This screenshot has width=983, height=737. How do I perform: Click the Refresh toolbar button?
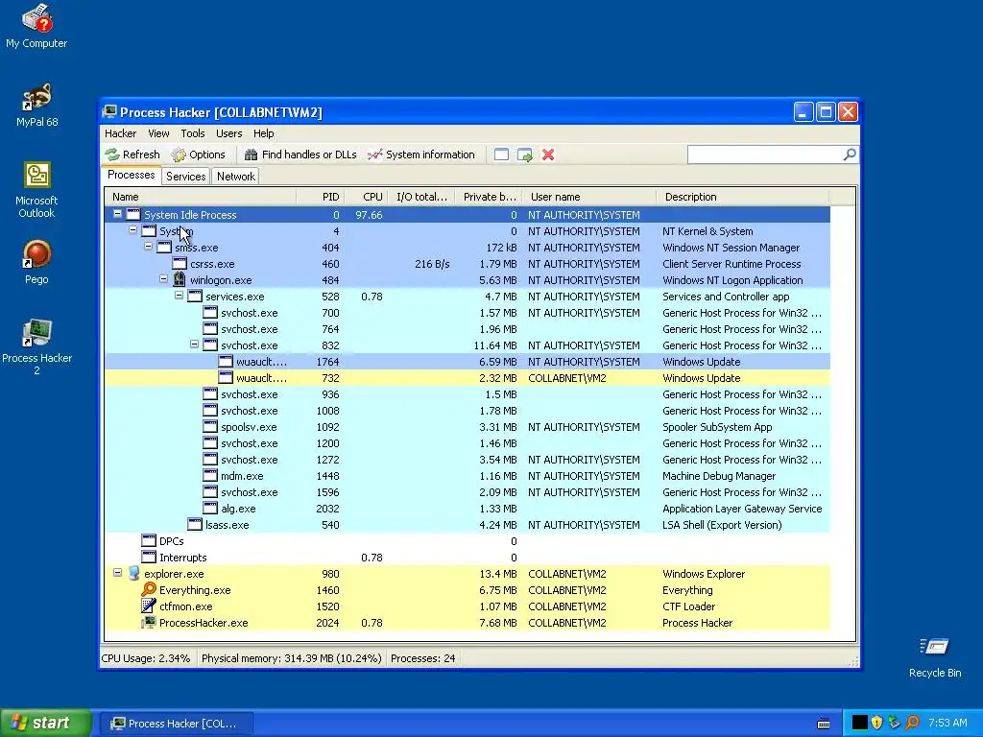point(132,155)
